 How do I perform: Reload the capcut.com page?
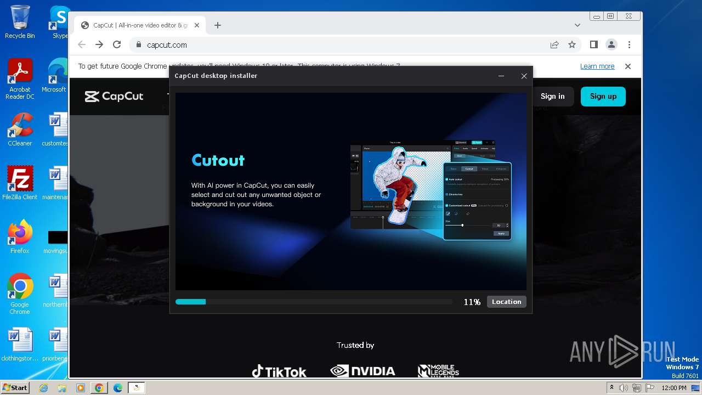tap(117, 45)
